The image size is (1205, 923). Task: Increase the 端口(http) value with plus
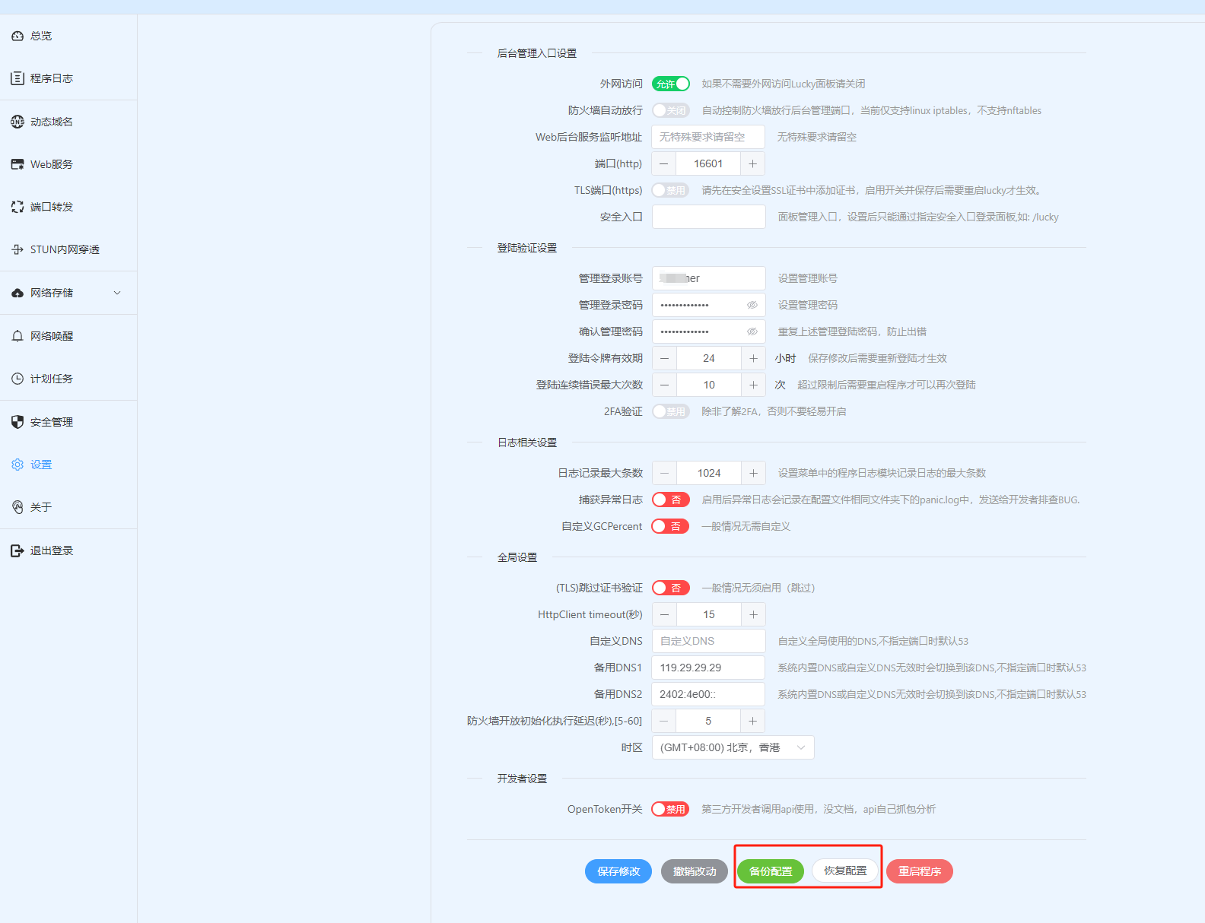[x=752, y=163]
